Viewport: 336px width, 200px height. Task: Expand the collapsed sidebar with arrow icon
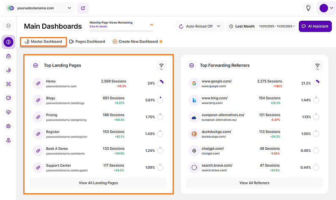(x=8, y=26)
